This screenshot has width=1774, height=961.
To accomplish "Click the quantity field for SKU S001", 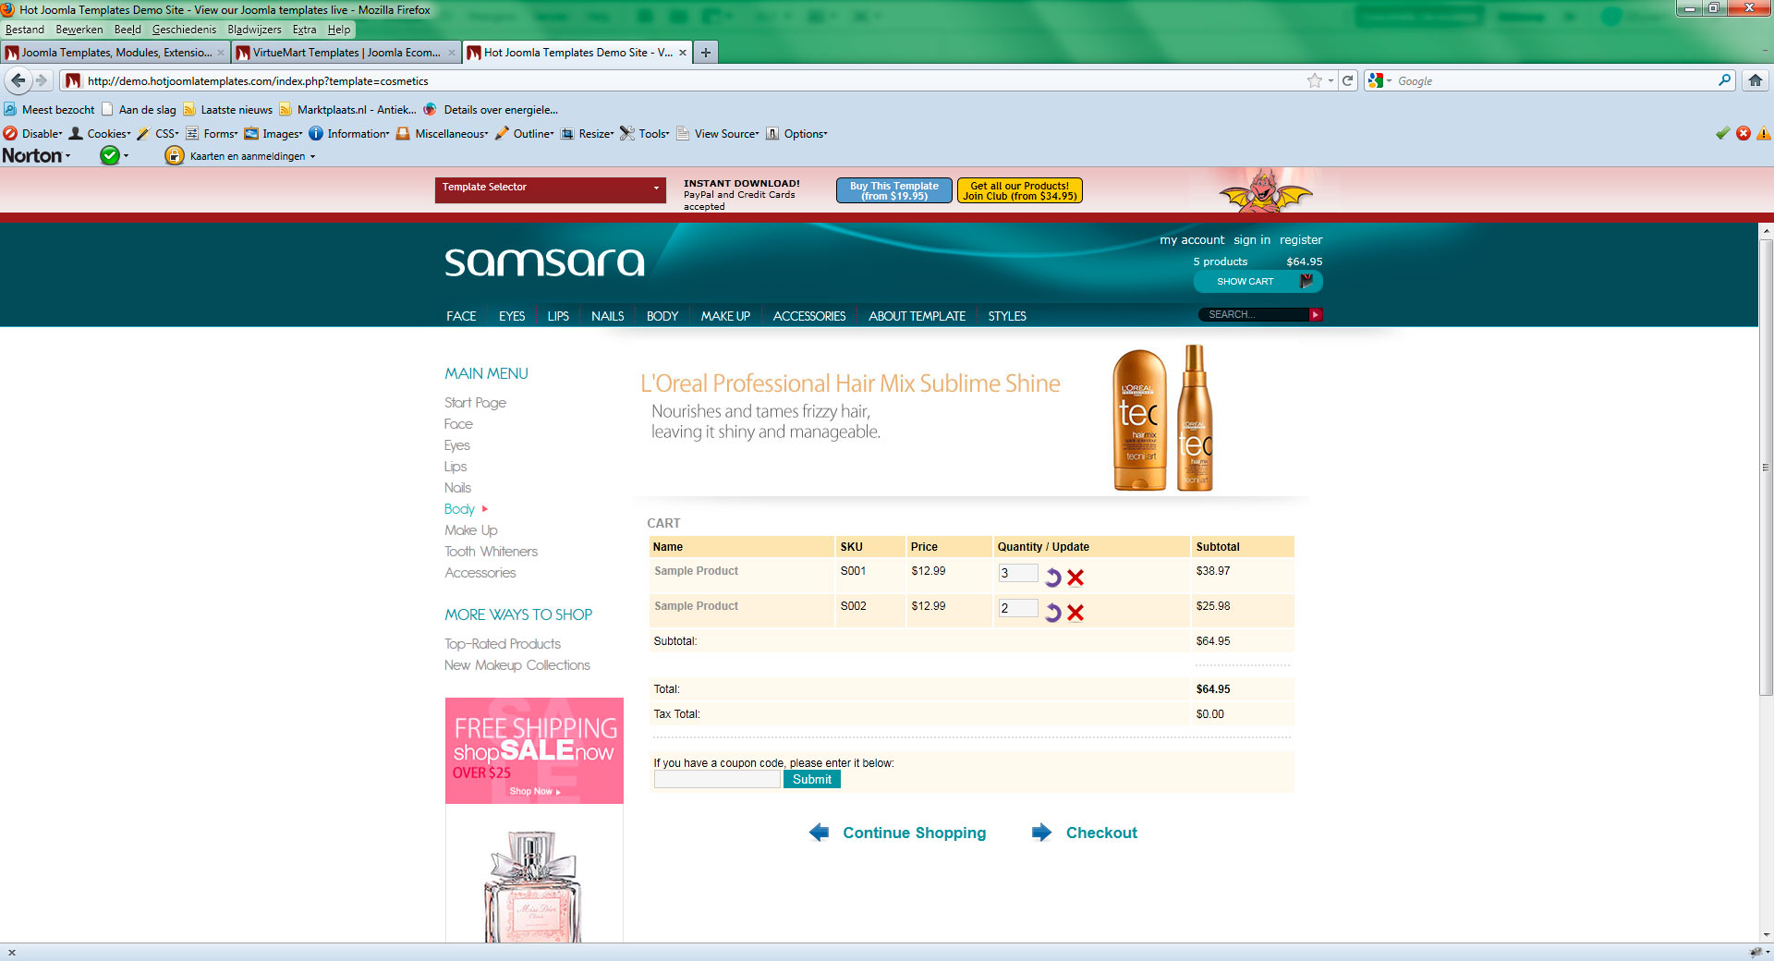I will click(1018, 573).
